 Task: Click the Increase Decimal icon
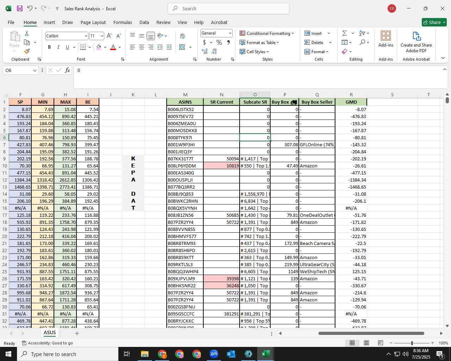[x=205, y=51]
